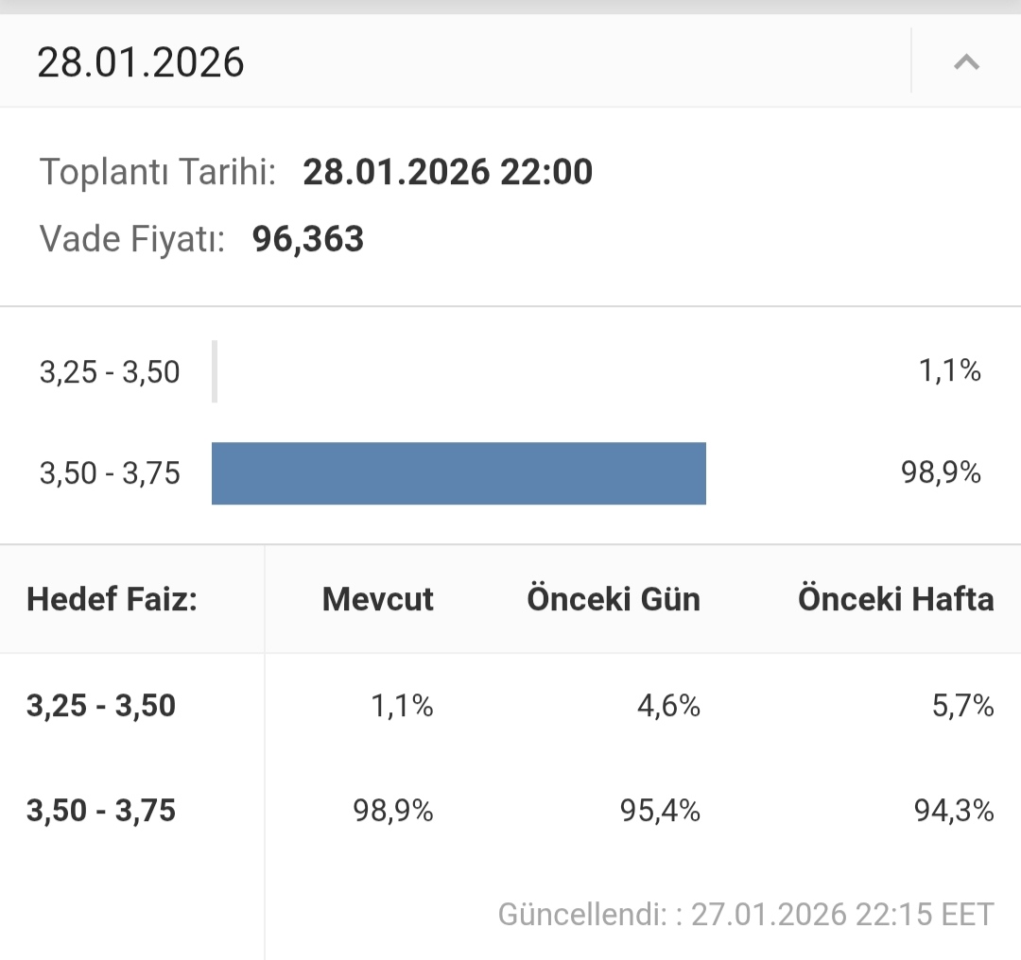Click the 28.01.2026 header date
1021x960 pixels.
click(141, 62)
